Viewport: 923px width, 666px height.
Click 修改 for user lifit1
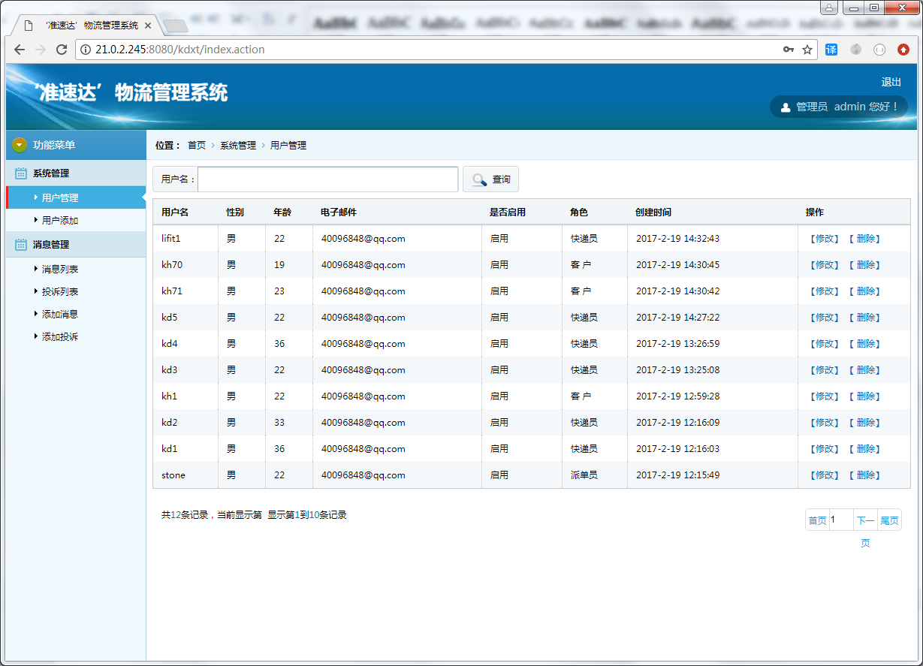click(824, 238)
